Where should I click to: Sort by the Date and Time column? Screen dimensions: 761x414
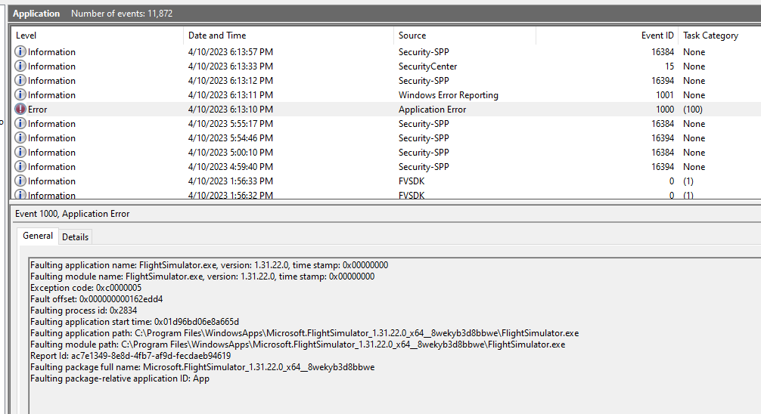tap(288, 36)
